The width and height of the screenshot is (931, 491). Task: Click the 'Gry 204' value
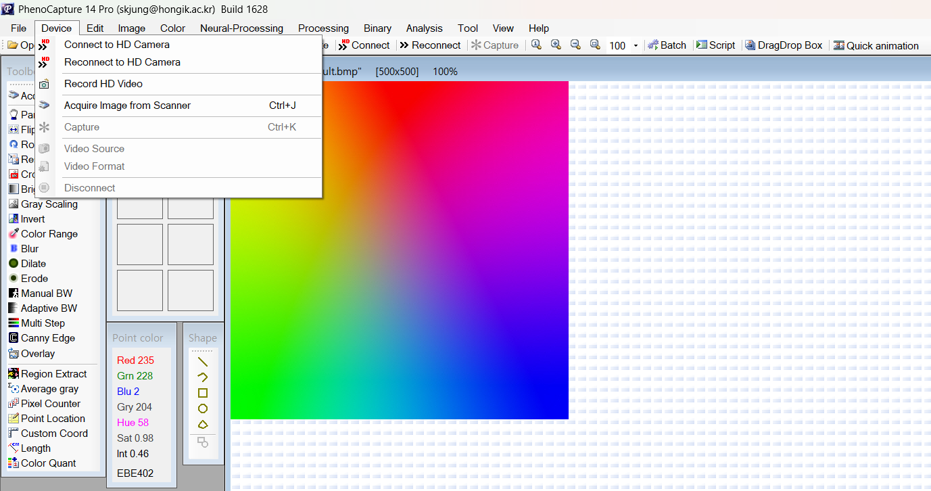(135, 407)
